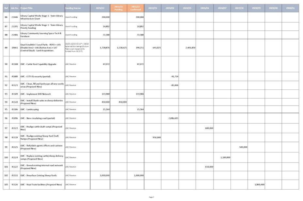The image size is (303, 201).
Task: Select the 450,000 pending value
Action: [x=122, y=102]
